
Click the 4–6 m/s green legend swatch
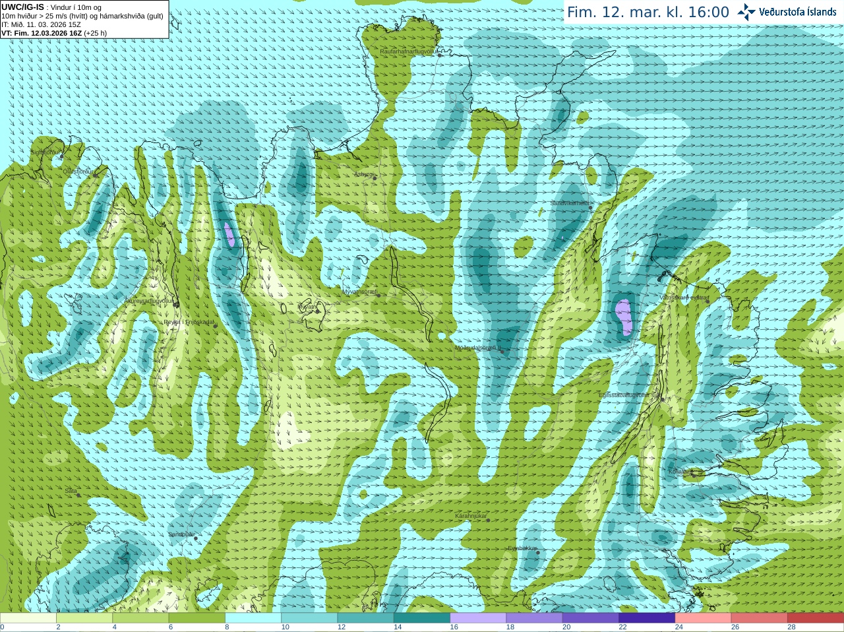pyautogui.click(x=140, y=618)
